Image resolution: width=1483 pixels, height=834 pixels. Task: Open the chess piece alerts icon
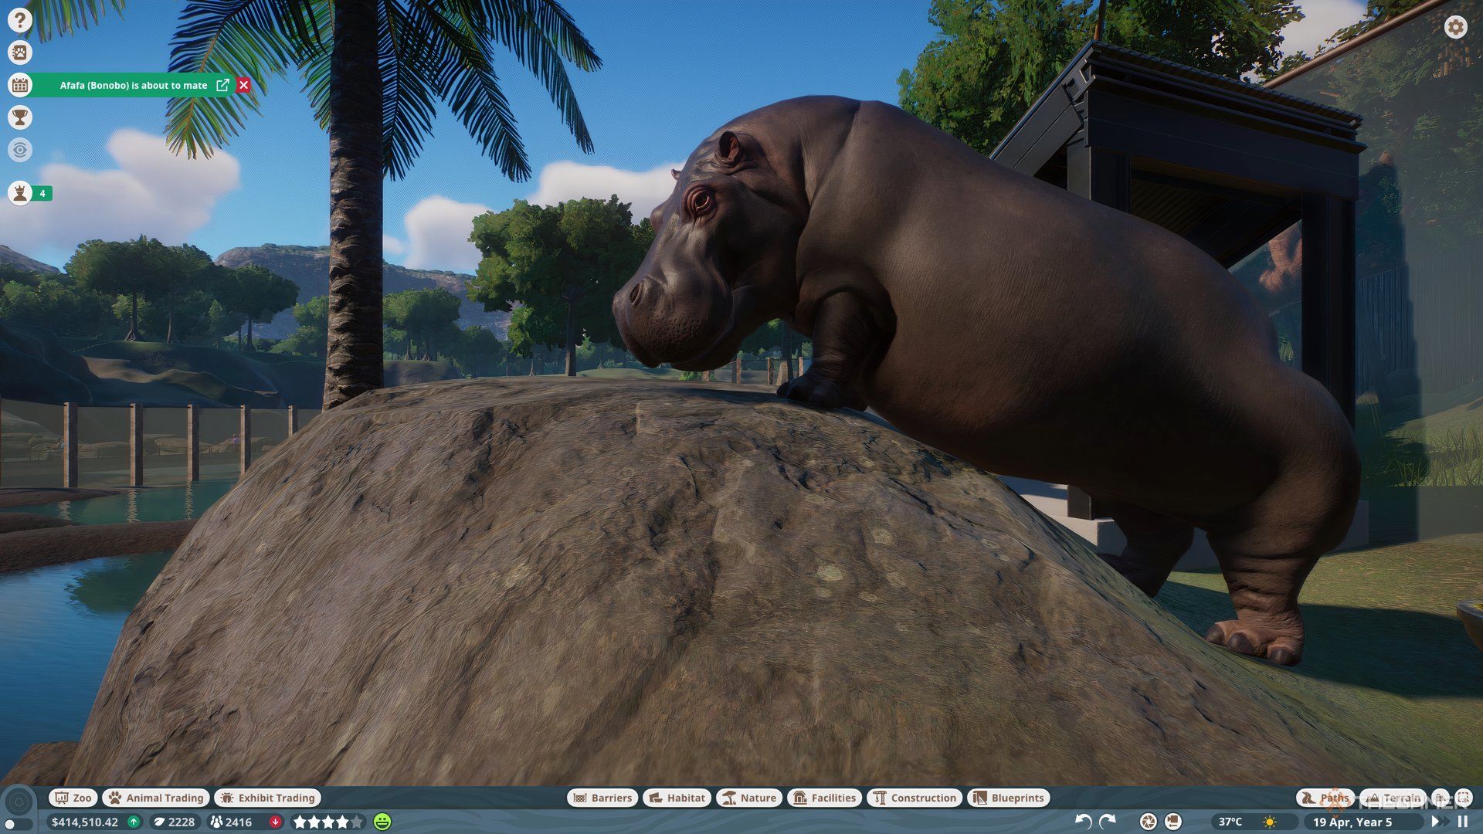20,193
